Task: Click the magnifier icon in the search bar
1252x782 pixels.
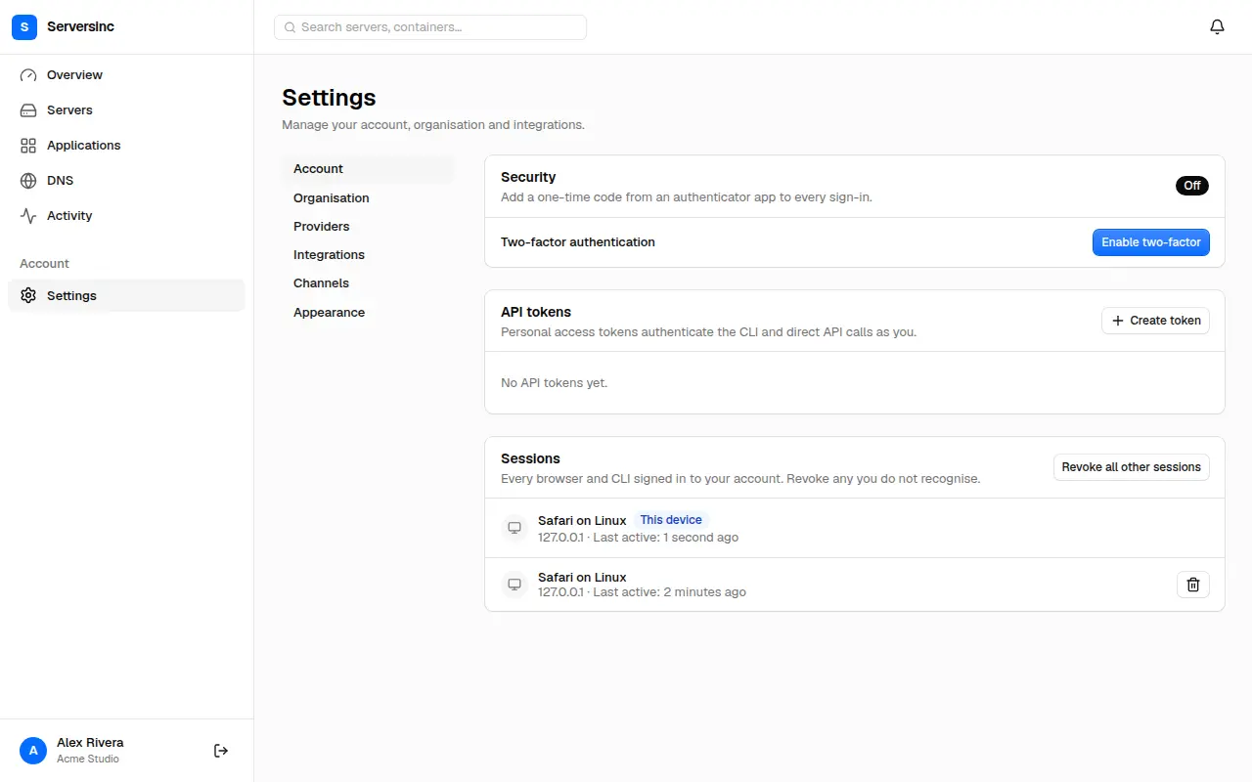Action: click(x=290, y=27)
